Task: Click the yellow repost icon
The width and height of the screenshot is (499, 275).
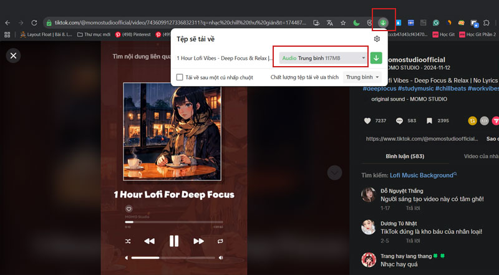Action: pos(472,120)
